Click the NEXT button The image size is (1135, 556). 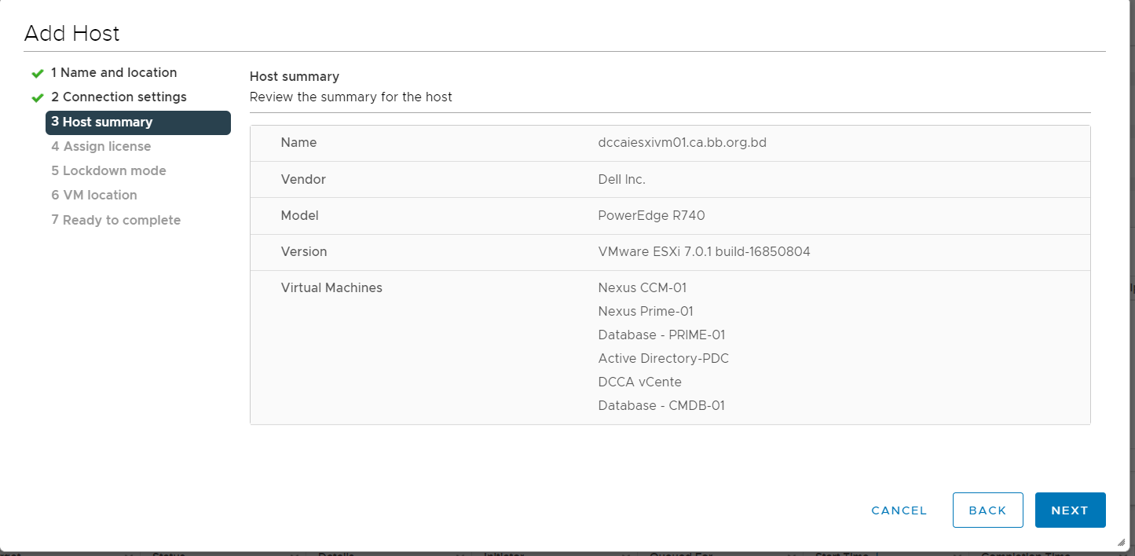tap(1070, 510)
